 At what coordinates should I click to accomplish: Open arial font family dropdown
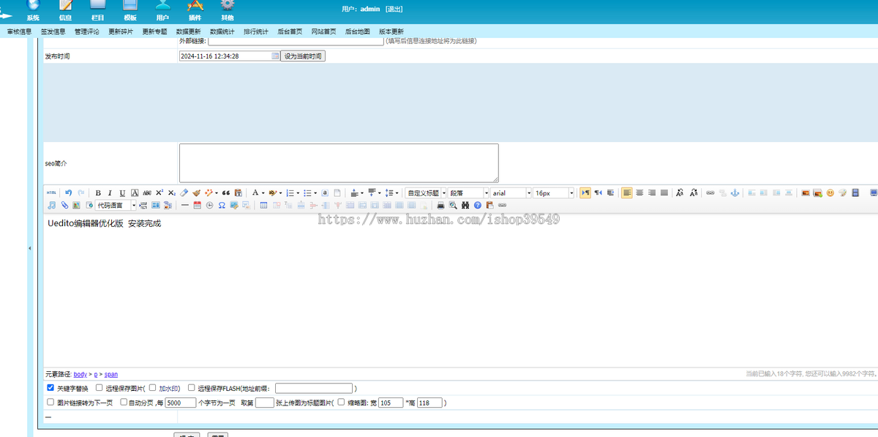(511, 193)
